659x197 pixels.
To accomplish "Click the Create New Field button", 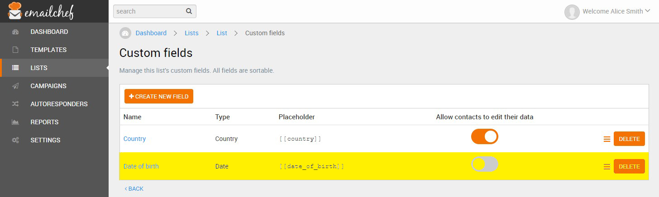I will pos(159,96).
